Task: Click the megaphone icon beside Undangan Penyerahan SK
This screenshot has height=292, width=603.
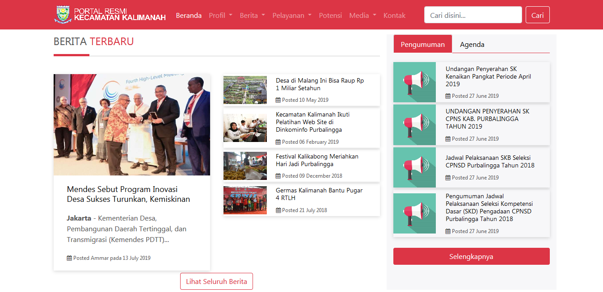Action: pyautogui.click(x=414, y=82)
